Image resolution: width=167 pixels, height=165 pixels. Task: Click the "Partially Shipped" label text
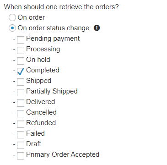click(52, 91)
